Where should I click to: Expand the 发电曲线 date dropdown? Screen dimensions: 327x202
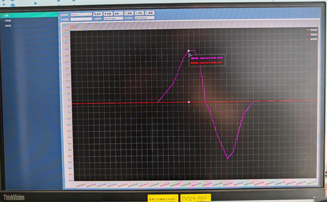[x=81, y=14]
